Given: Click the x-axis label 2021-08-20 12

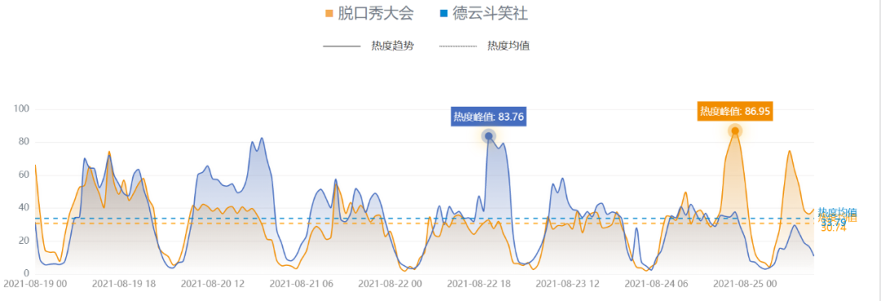Looking at the screenshot, I should (x=212, y=284).
